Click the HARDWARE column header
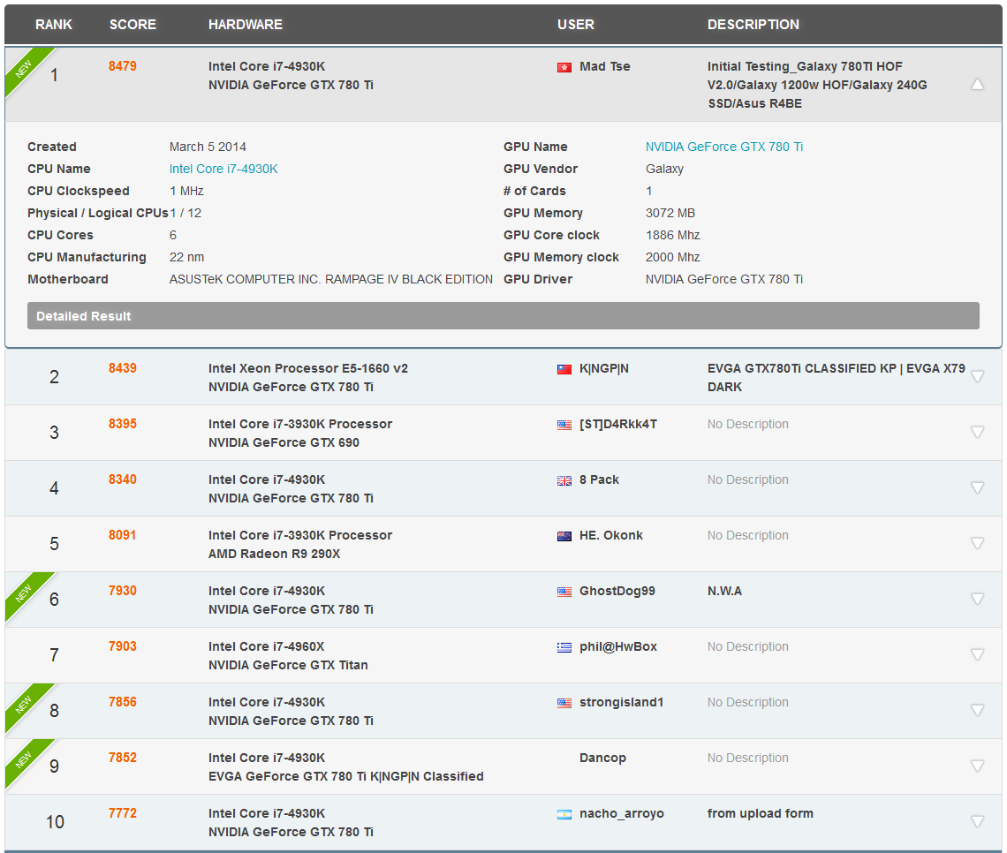 coord(246,25)
